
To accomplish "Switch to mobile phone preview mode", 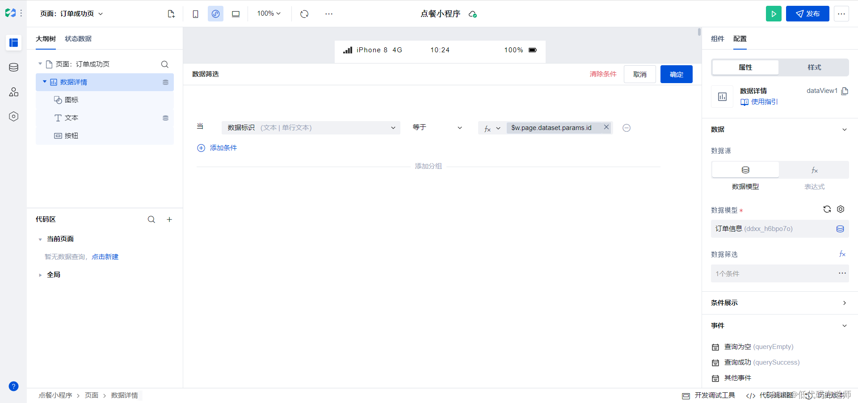I will [195, 14].
